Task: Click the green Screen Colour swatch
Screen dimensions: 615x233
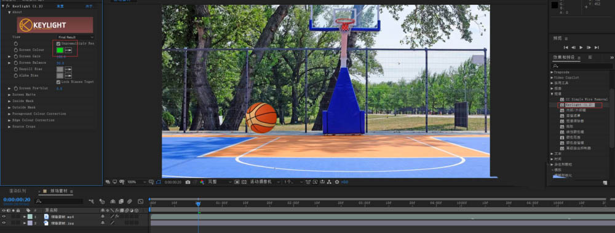Action: click(x=60, y=50)
